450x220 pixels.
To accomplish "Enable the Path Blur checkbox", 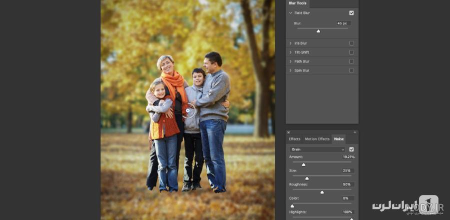I will 351,61.
